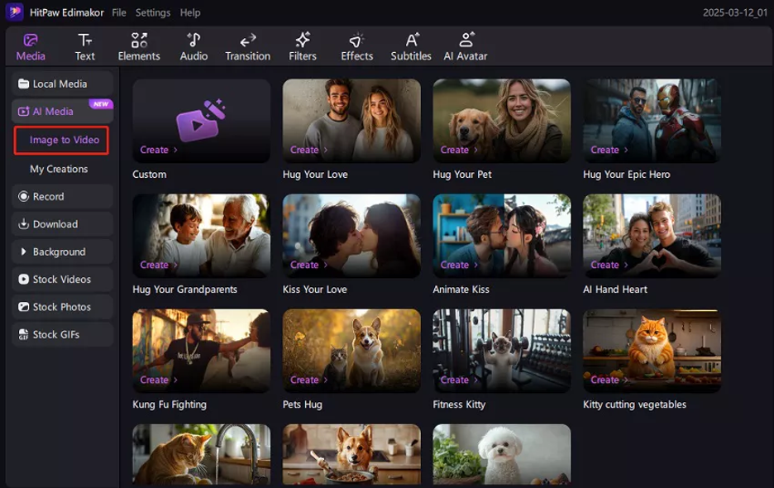Click the Stock Photos image icon

click(23, 307)
